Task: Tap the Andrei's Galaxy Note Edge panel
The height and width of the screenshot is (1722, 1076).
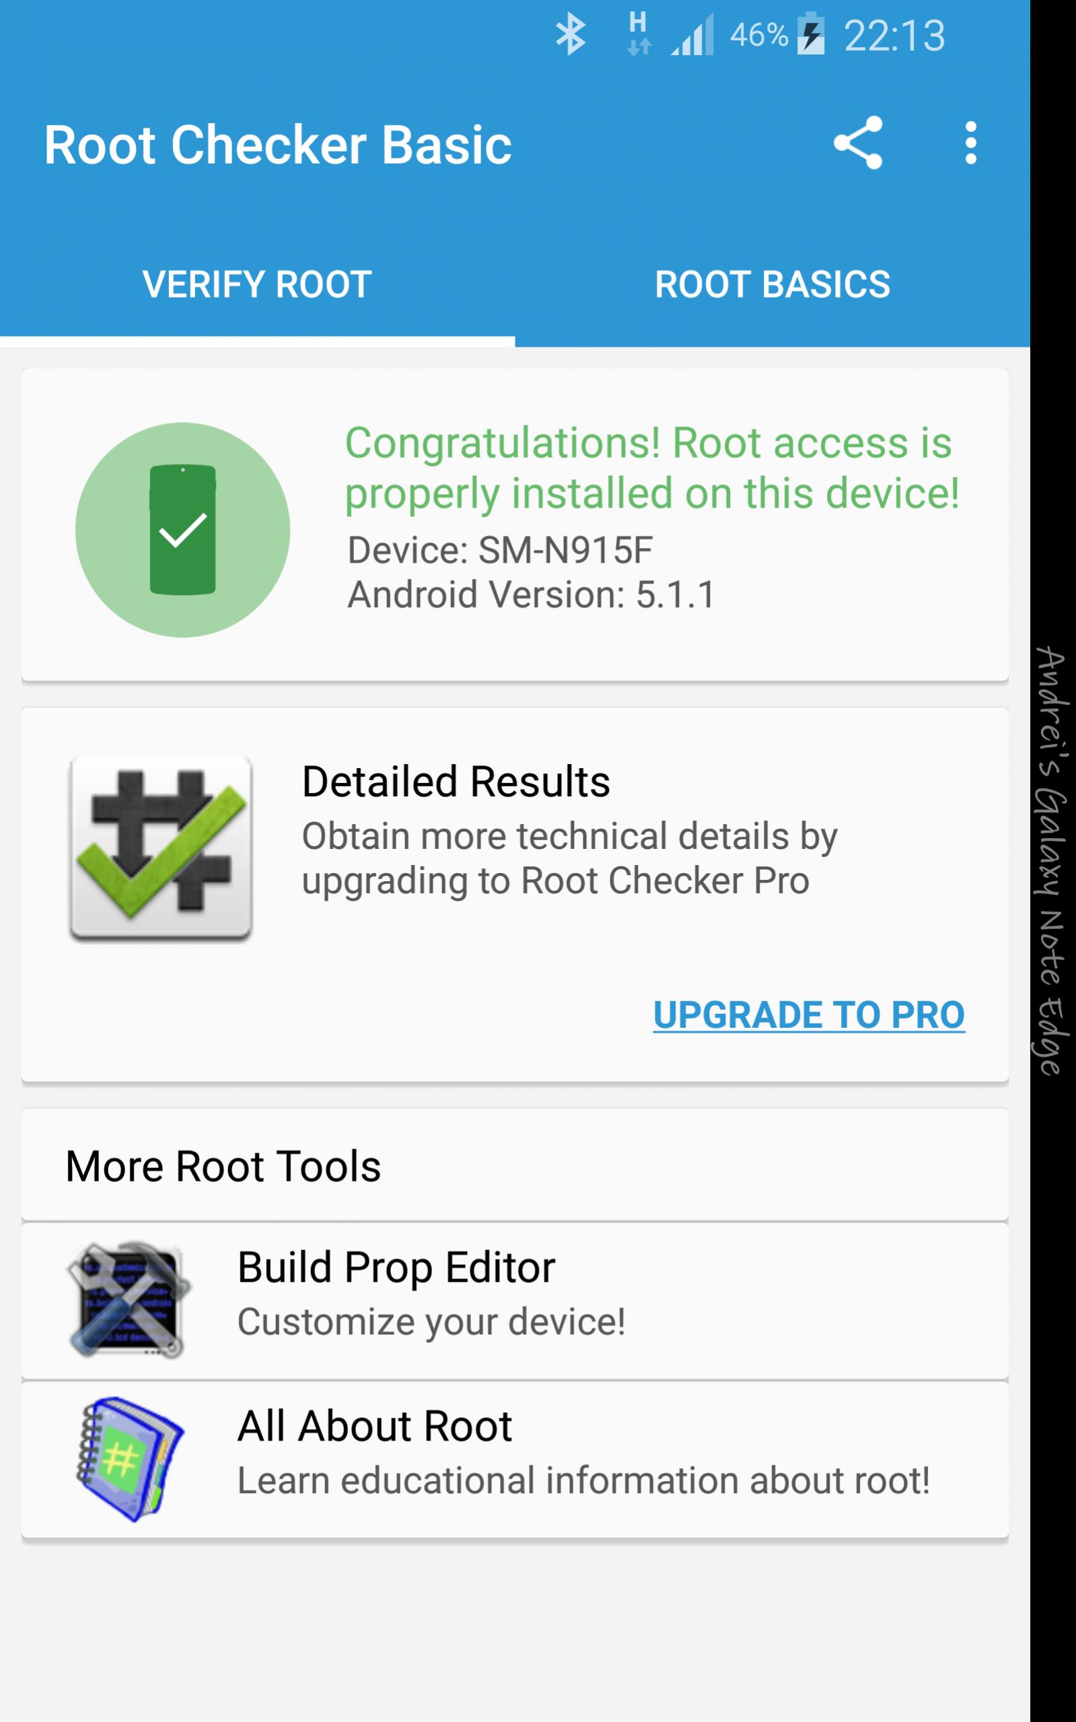Action: (x=1052, y=860)
